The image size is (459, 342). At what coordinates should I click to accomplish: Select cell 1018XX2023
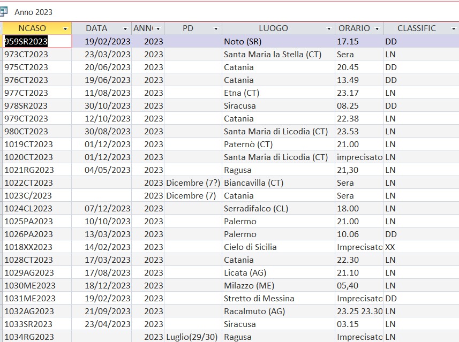pos(37,247)
